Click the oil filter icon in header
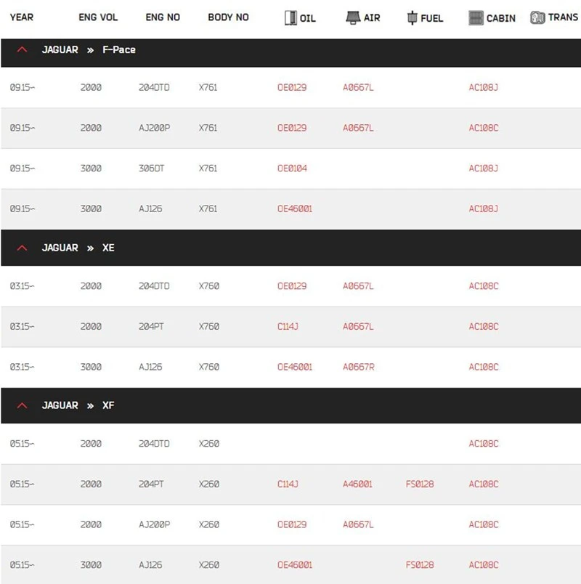This screenshot has width=581, height=584. 290,17
